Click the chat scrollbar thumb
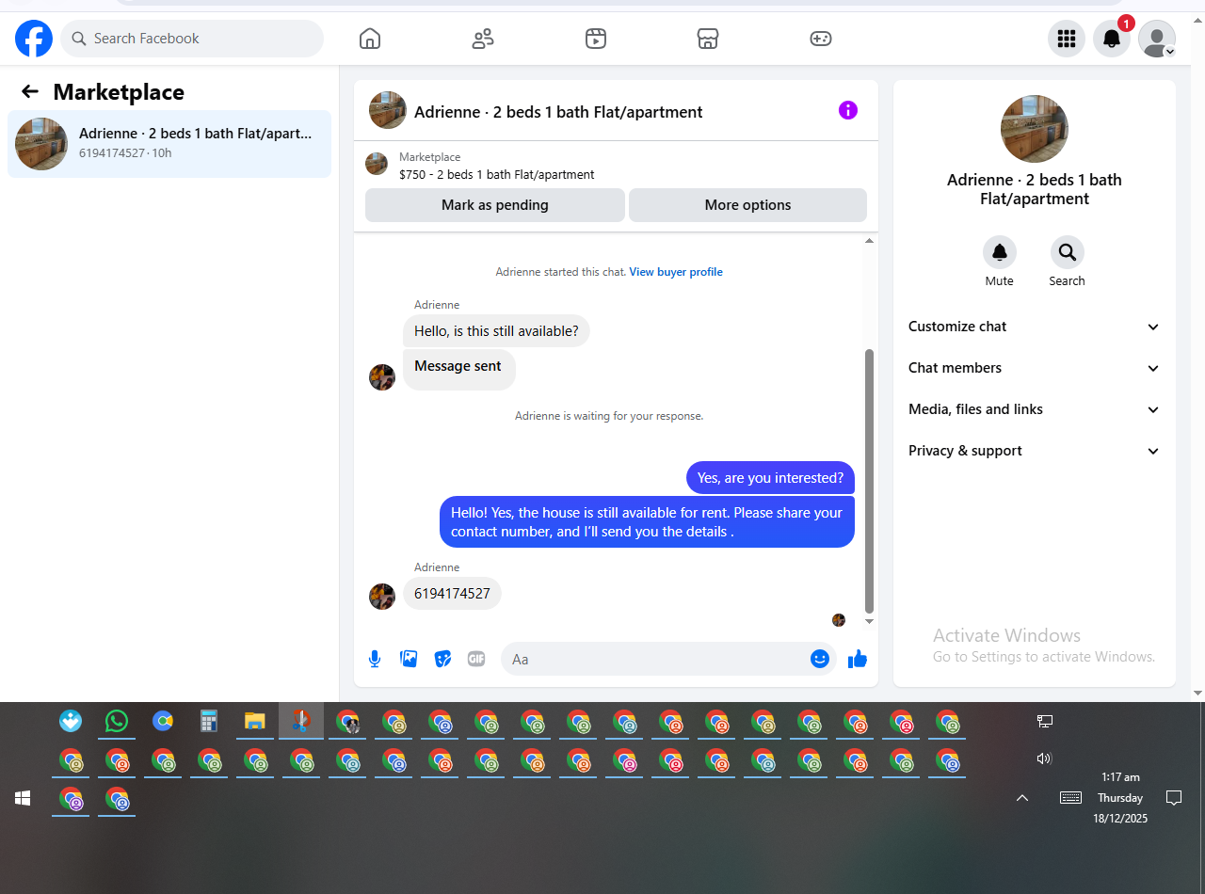This screenshot has width=1205, height=894. 869,480
